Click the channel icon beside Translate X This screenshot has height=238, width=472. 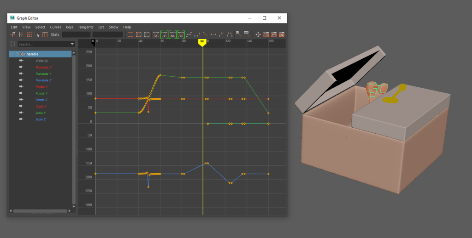click(x=21, y=67)
